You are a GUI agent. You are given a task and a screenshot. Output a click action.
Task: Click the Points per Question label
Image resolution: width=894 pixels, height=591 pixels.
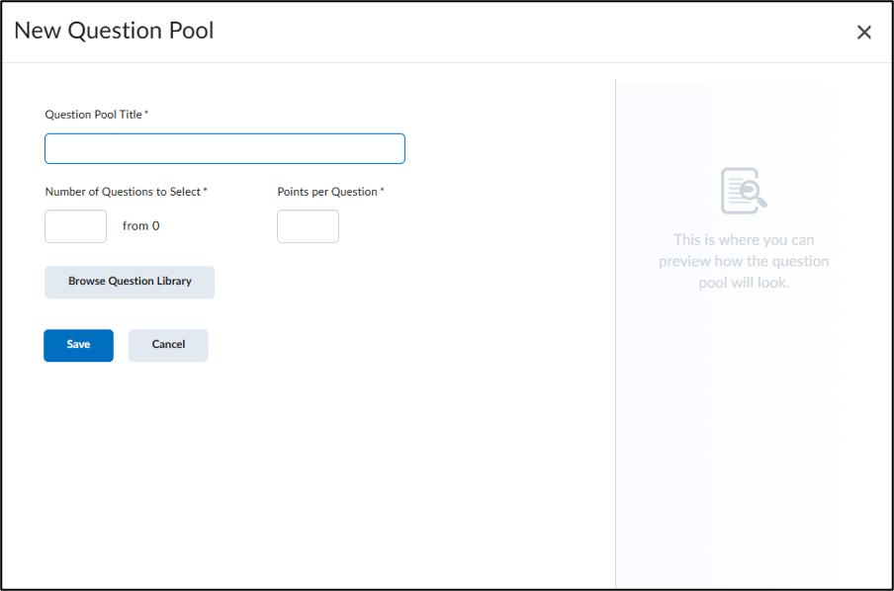pyautogui.click(x=327, y=192)
